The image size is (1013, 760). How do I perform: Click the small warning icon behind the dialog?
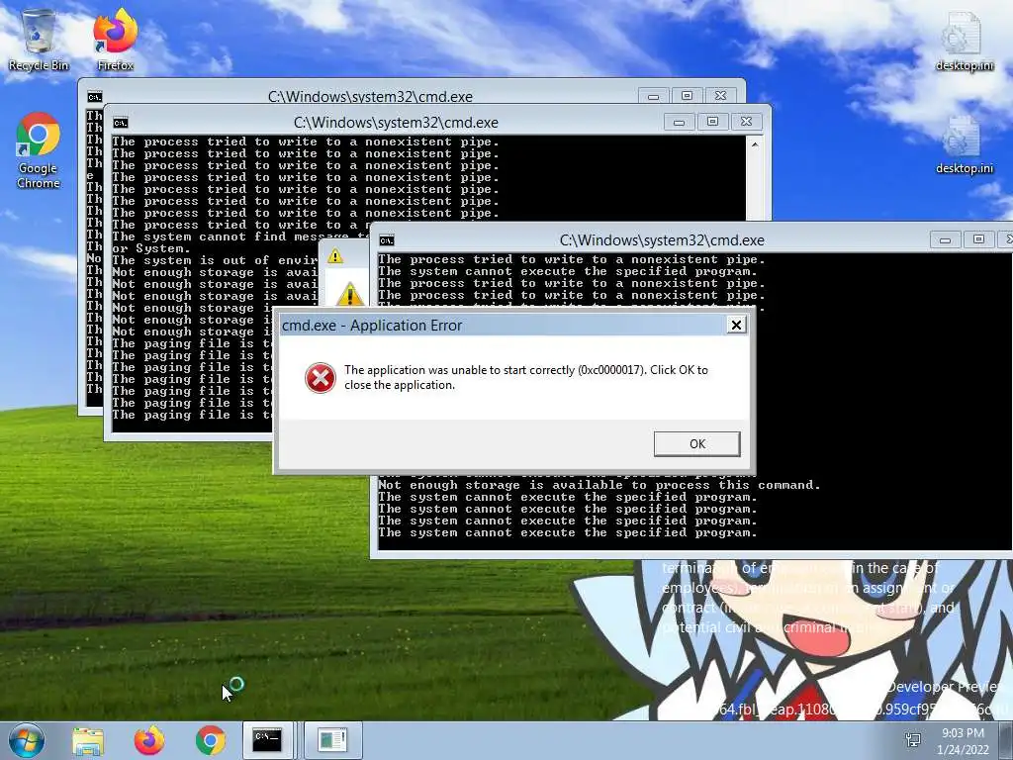334,256
